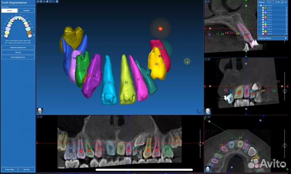Image resolution: width=291 pixels, height=174 pixels.
Task: Click the move/pan cross icon in 3D toolbar
Action: point(38,2)
